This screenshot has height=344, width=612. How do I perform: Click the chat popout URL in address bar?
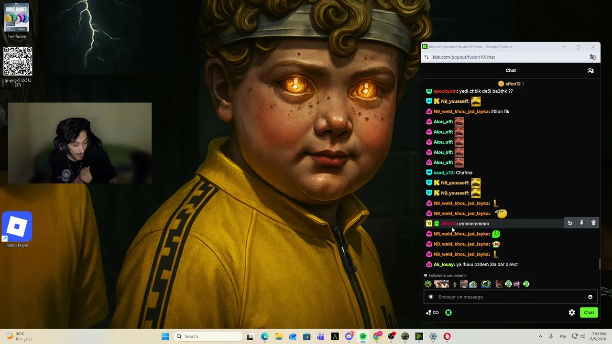464,57
